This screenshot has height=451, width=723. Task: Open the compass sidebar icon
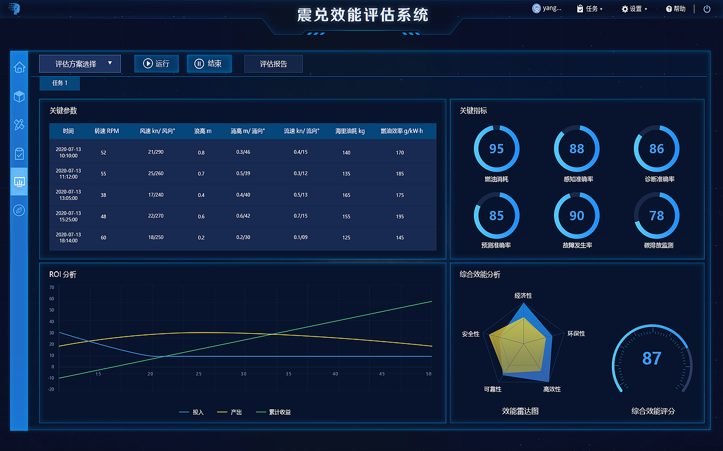point(19,210)
